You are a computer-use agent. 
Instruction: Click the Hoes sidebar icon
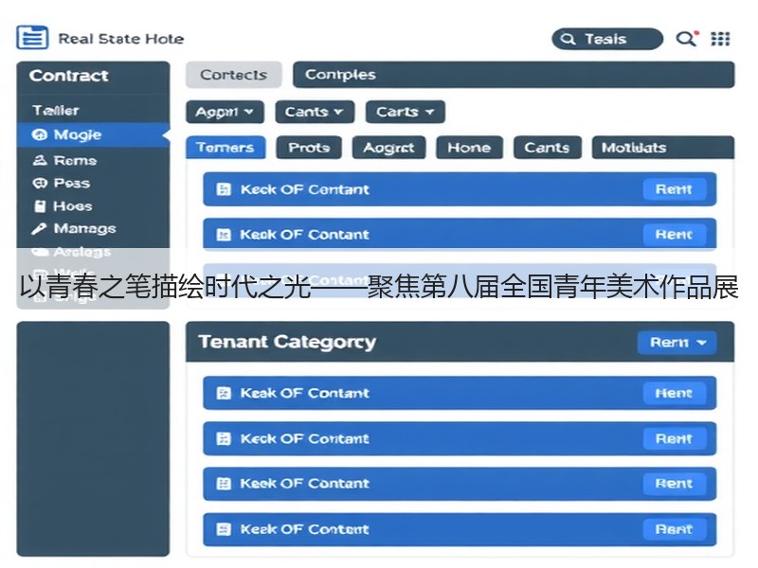[40, 206]
